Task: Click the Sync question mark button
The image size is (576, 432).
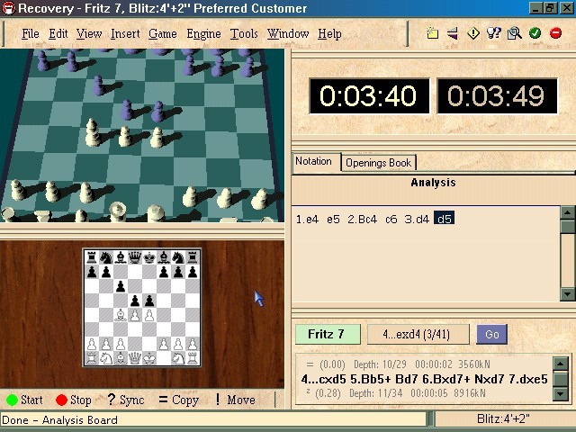Action: pyautogui.click(x=126, y=400)
